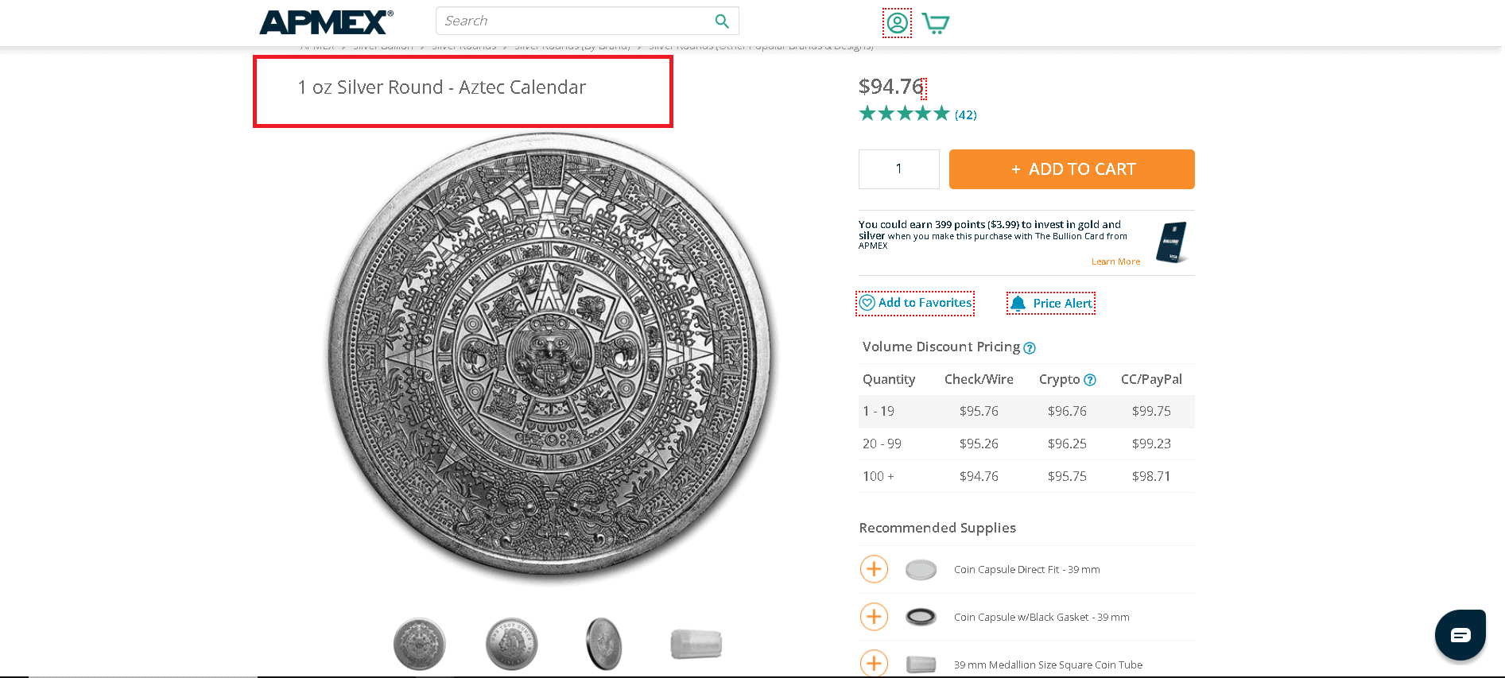Click the Silver Rounds breadcrumb

[463, 45]
